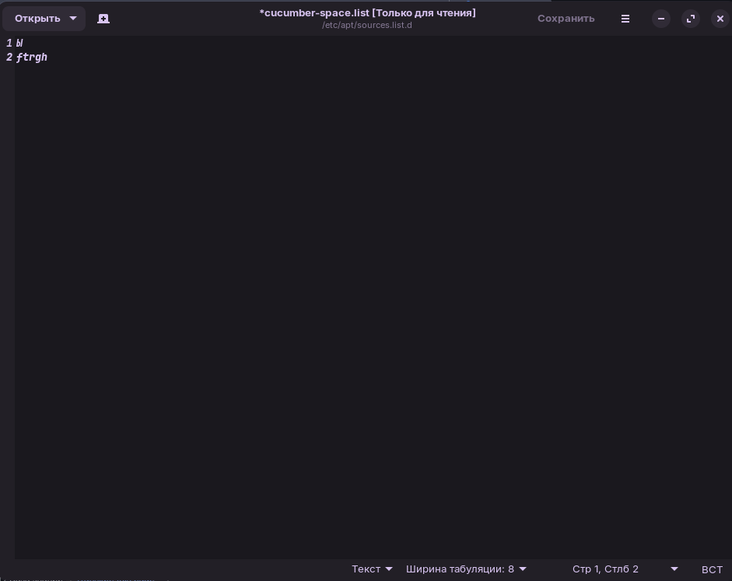Click line number 2 in the gutter

pos(9,58)
